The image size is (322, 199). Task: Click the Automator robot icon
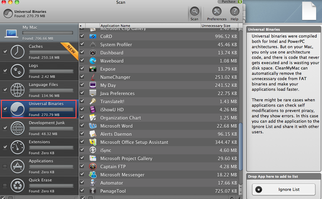coord(93,183)
